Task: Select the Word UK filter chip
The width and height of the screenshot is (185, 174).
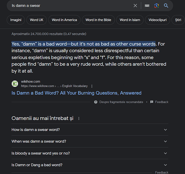Action: (x=36, y=20)
